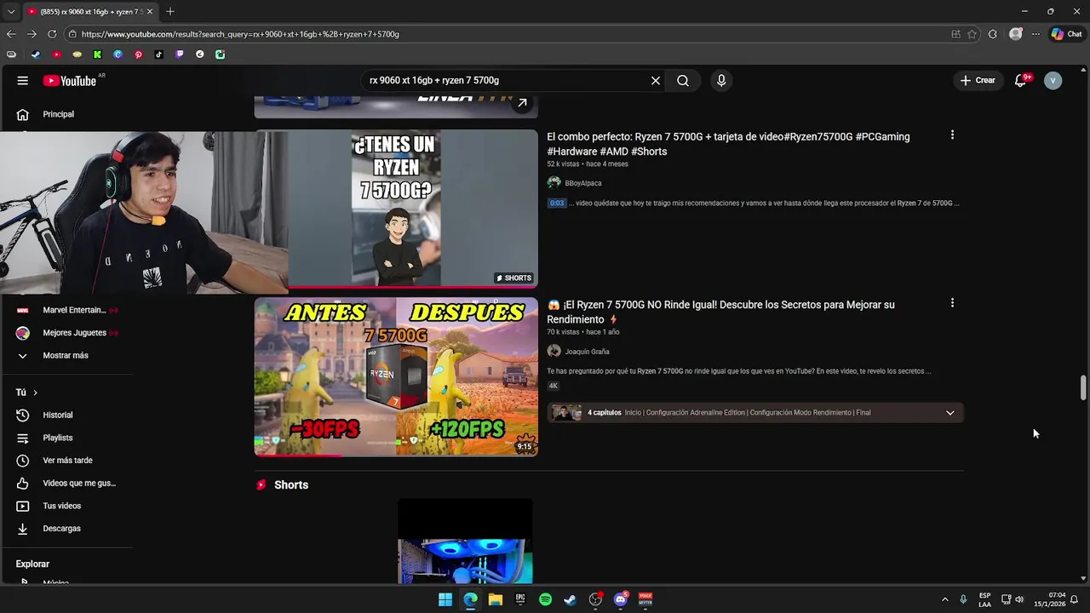Show hidden system tray icons
Image resolution: width=1090 pixels, height=613 pixels.
coord(944,599)
